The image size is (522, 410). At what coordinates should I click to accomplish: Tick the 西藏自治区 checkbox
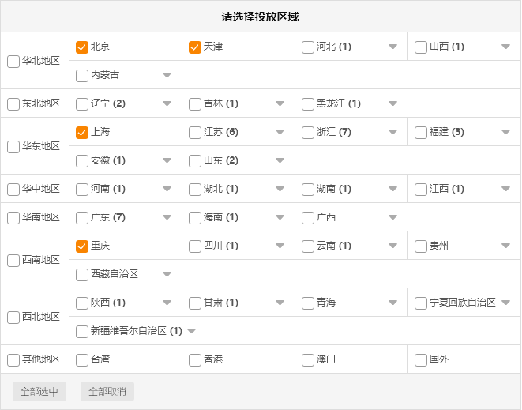pyautogui.click(x=82, y=275)
